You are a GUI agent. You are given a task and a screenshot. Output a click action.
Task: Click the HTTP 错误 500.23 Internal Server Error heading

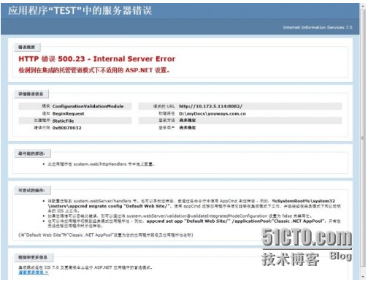pos(97,59)
